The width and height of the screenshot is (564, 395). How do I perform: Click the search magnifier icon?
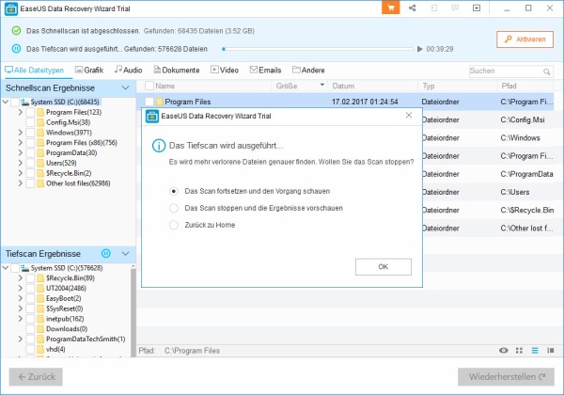point(546,71)
